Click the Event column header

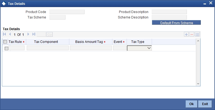pos(119,42)
